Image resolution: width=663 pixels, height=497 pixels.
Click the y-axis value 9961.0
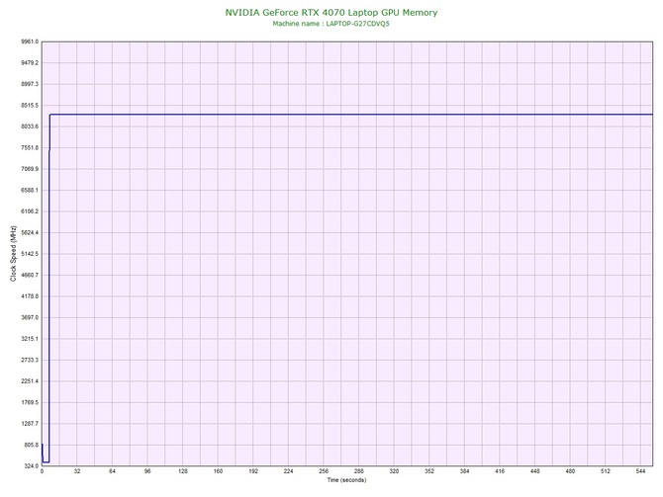pos(30,41)
